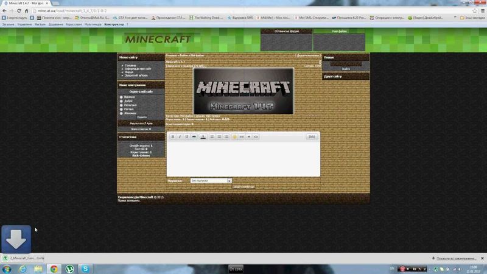This screenshot has width=487, height=274.
Task: Click the Bold button in comment editor
Action: (x=173, y=136)
